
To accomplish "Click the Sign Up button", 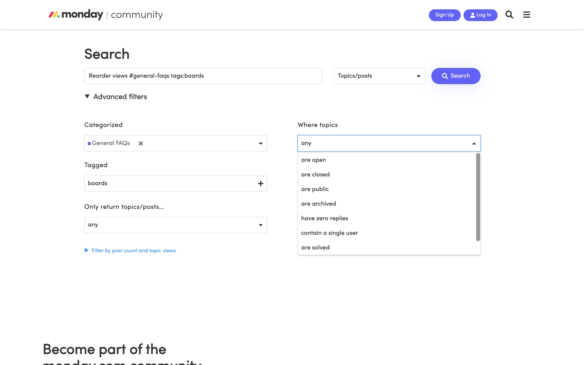I will 444,15.
